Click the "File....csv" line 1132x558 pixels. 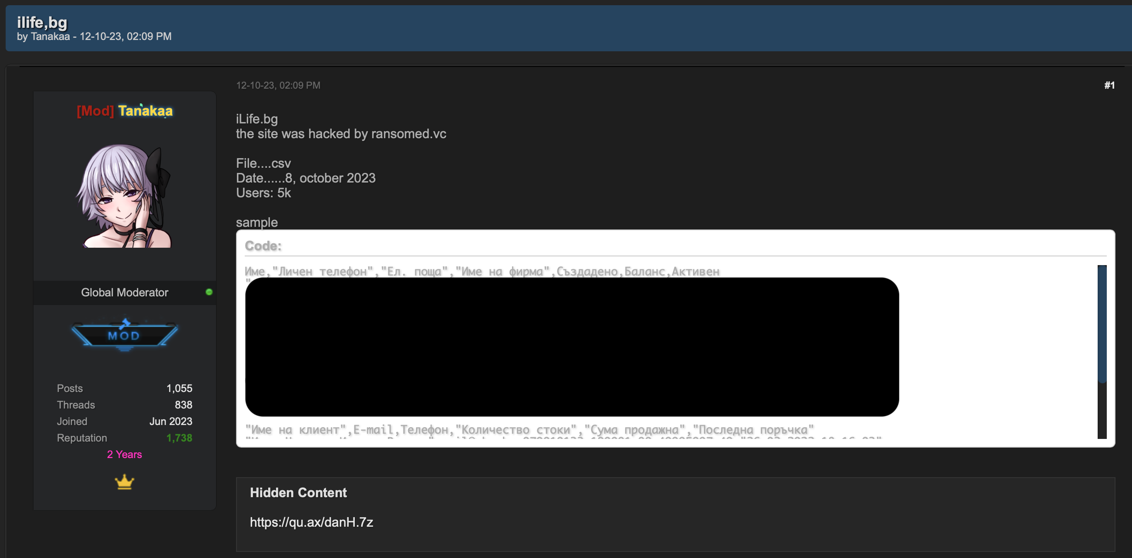pyautogui.click(x=263, y=163)
